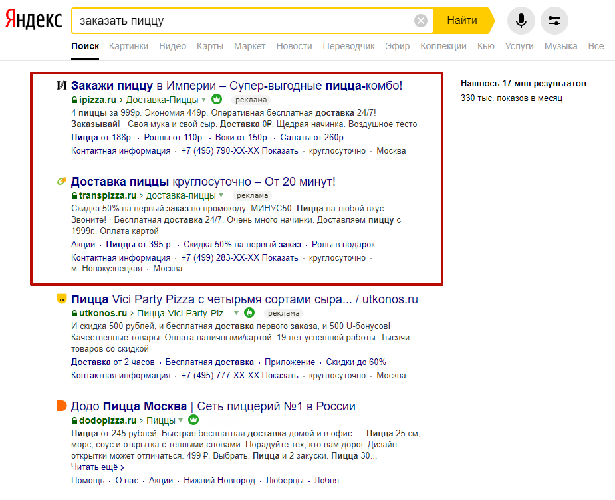This screenshot has width=615, height=500.
Task: Open the Новости tab
Action: pos(294,47)
